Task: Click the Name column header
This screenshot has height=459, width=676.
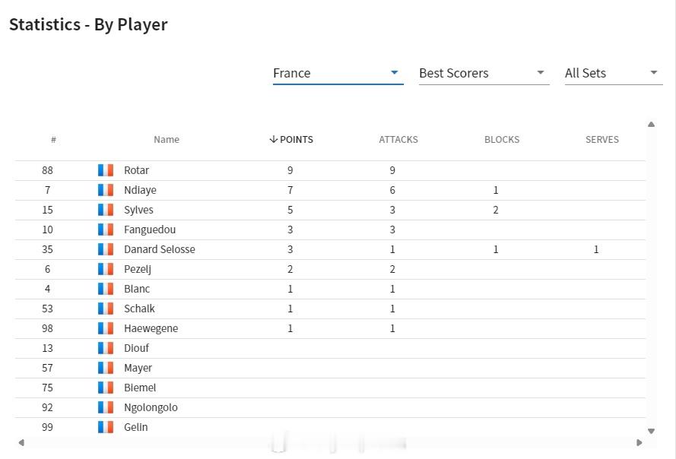Action: pos(167,140)
